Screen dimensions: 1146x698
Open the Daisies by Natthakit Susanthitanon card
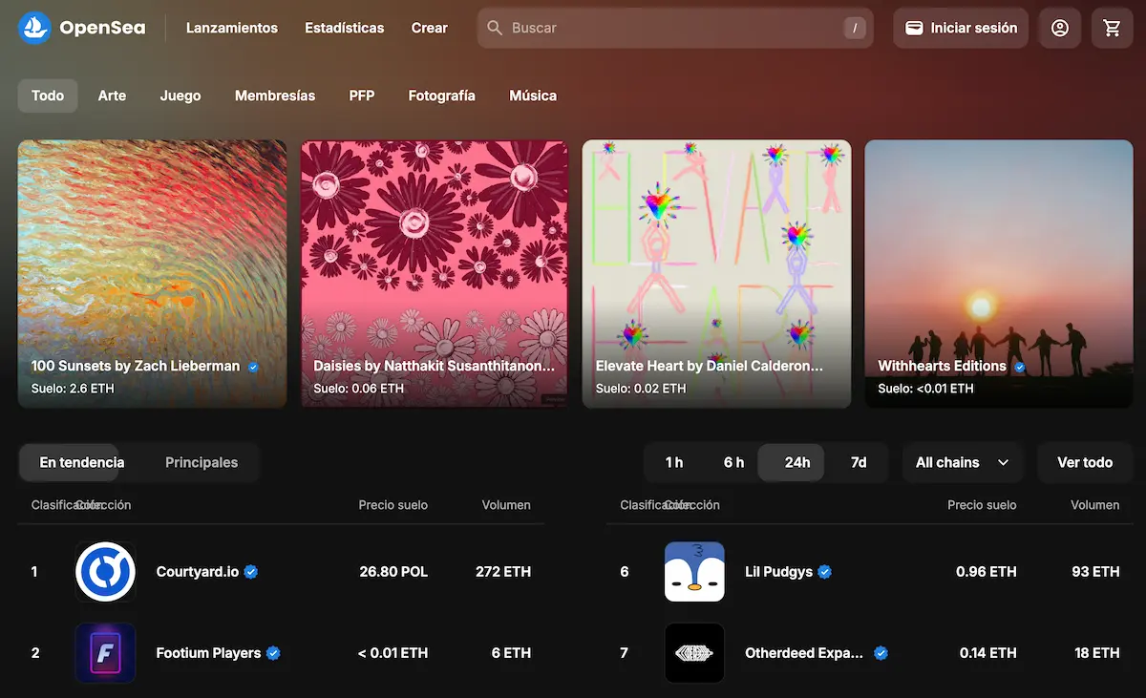pos(435,274)
